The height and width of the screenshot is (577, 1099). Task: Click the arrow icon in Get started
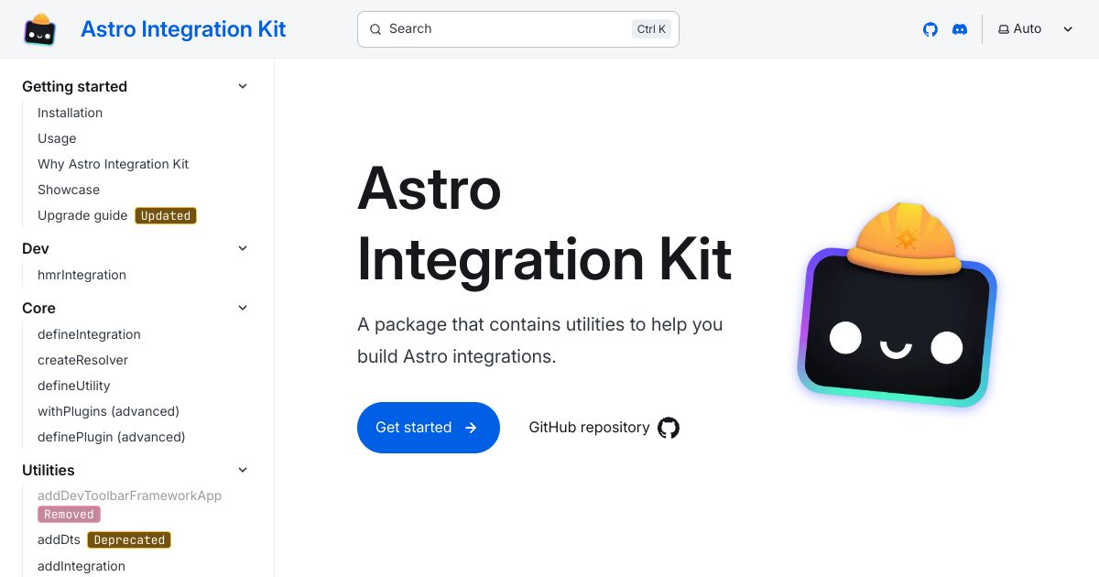coord(471,428)
